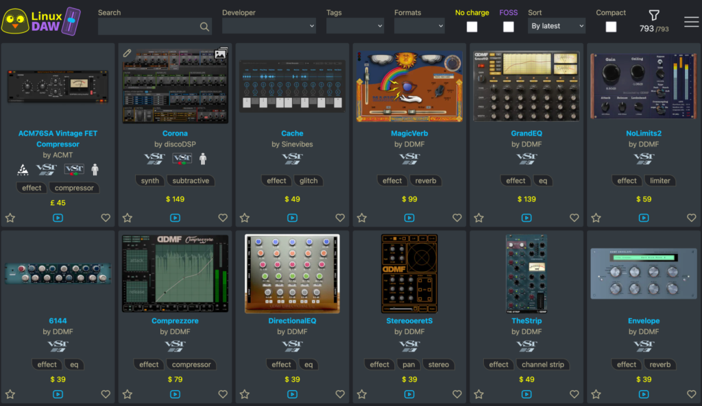Viewport: 702px width, 406px height.
Task: Expand the Tags dropdown
Action: pos(354,26)
